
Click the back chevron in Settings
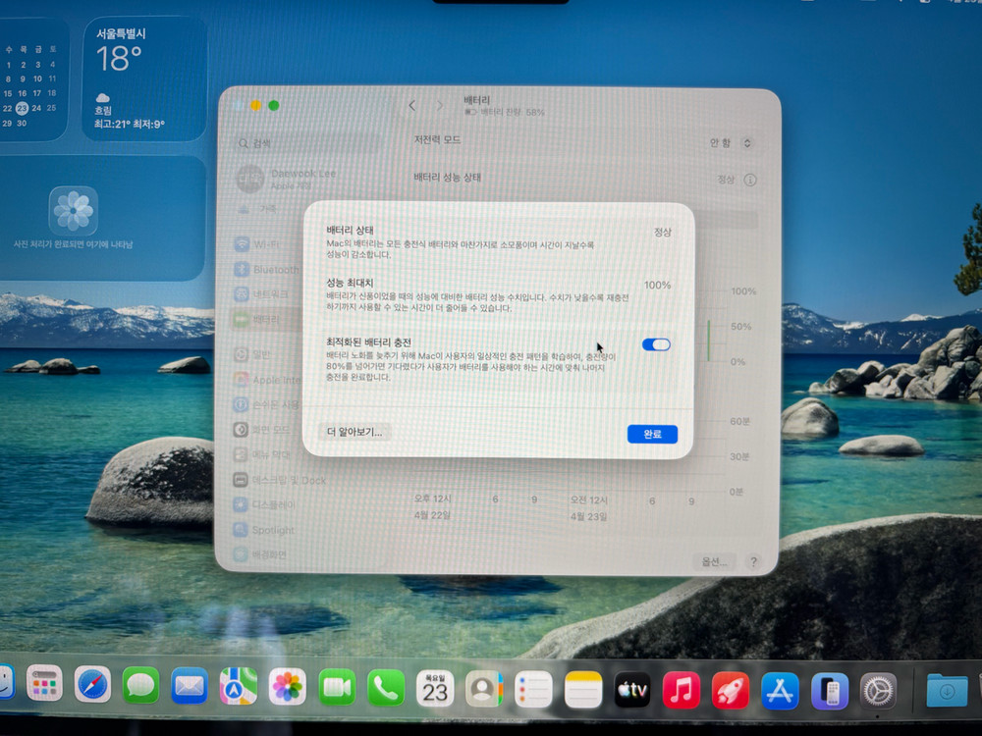pyautogui.click(x=412, y=106)
